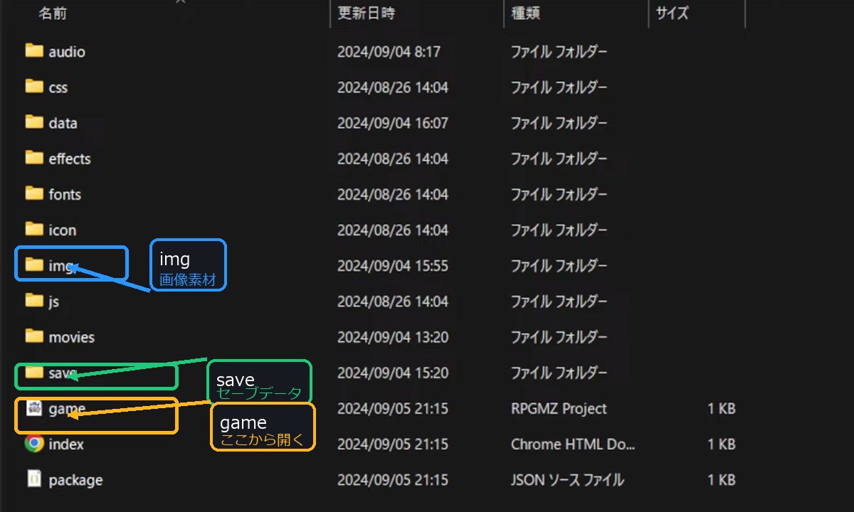This screenshot has width=854, height=512.
Task: Select the file name 'data'
Action: click(63, 123)
